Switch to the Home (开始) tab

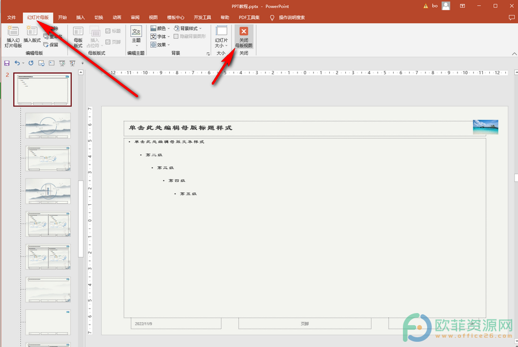click(62, 17)
